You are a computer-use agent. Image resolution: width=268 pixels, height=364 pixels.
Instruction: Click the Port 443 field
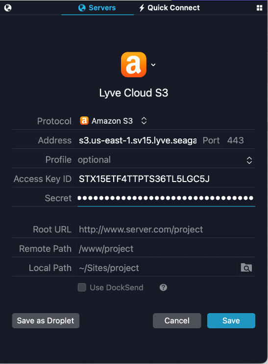(240, 140)
